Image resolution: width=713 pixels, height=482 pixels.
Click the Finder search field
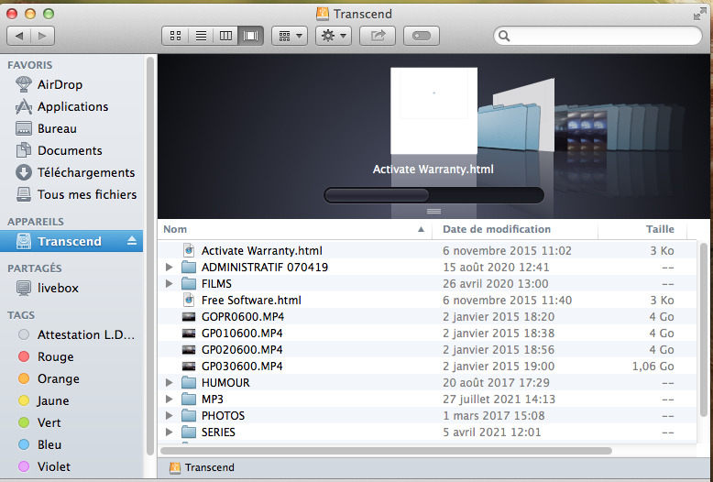(600, 36)
